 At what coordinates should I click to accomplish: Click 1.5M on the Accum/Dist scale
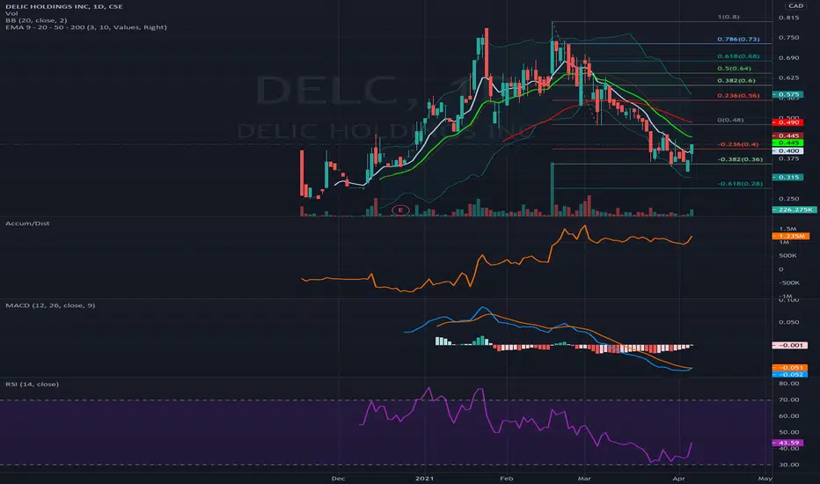[x=787, y=229]
